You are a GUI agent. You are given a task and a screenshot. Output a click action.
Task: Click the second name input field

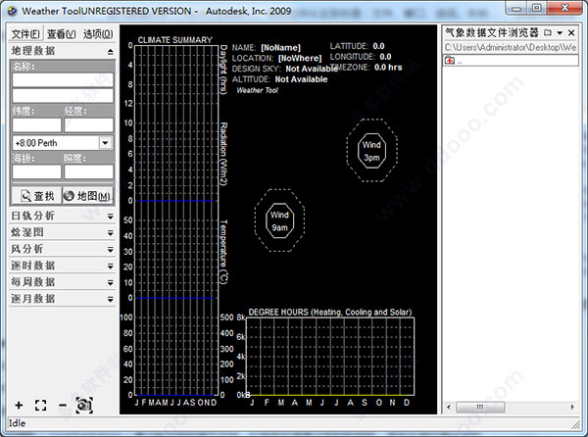point(63,96)
